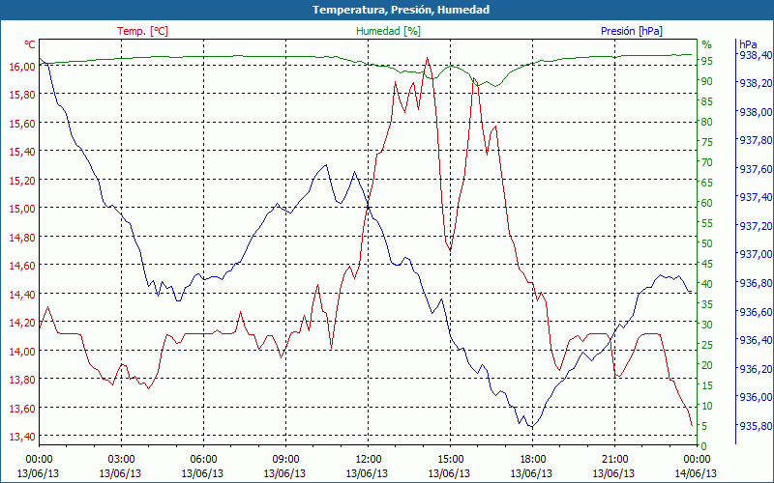774x483 pixels.
Task: Click temperature axis value "16,00"
Action: tap(22, 66)
